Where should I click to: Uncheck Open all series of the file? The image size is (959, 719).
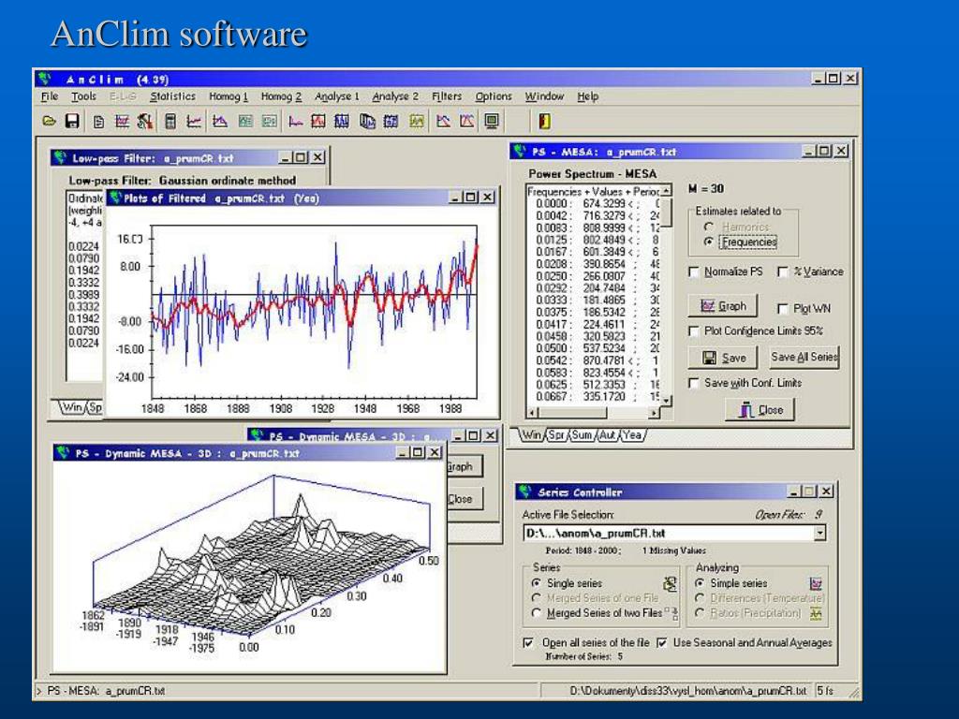pos(528,642)
